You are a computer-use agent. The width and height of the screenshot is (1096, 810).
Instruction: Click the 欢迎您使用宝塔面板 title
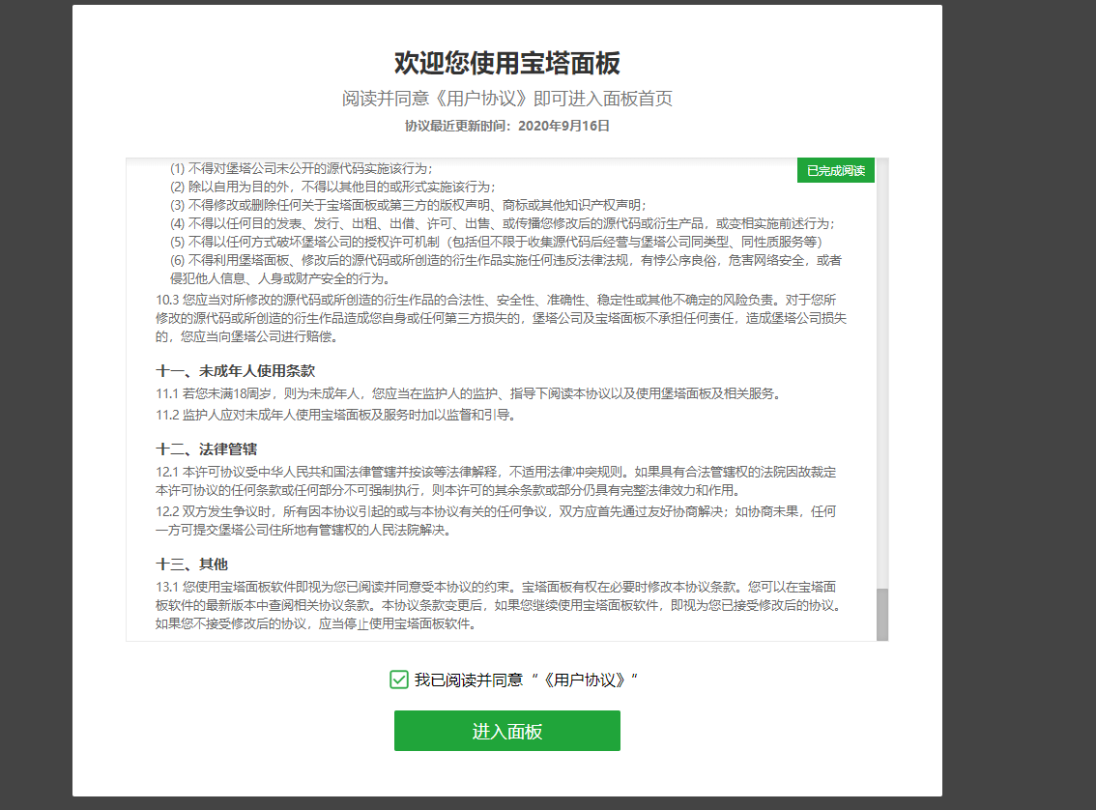(x=506, y=63)
